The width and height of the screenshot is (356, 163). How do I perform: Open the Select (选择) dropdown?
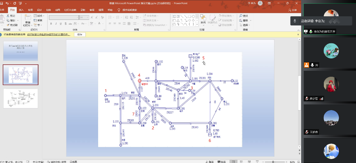click(x=244, y=25)
